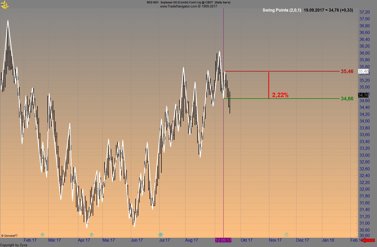
Task: Select the black 34,76 price box on axis
Action: (x=363, y=95)
